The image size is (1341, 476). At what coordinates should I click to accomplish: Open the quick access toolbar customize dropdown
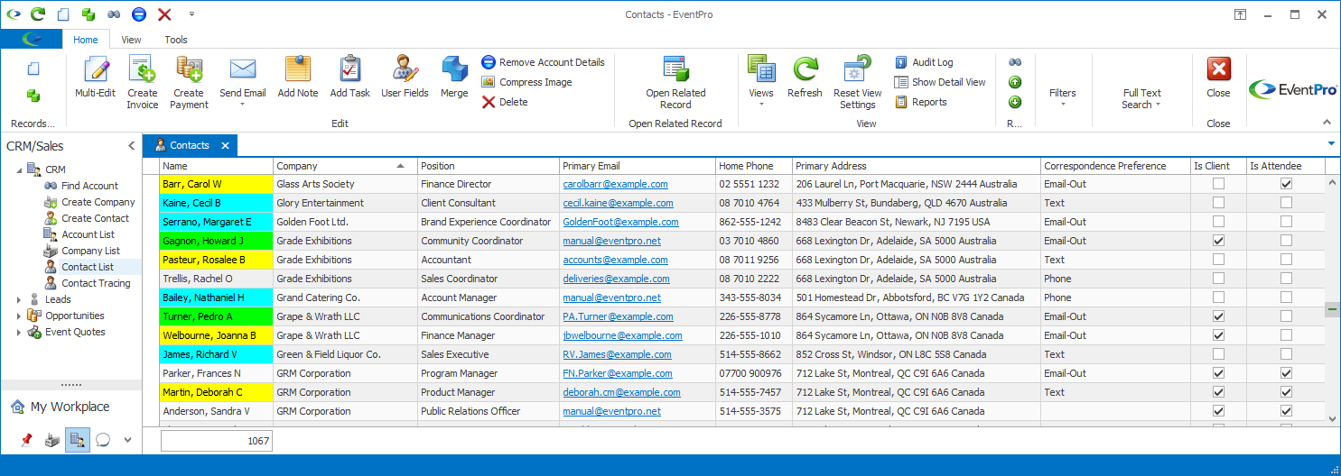tap(191, 14)
